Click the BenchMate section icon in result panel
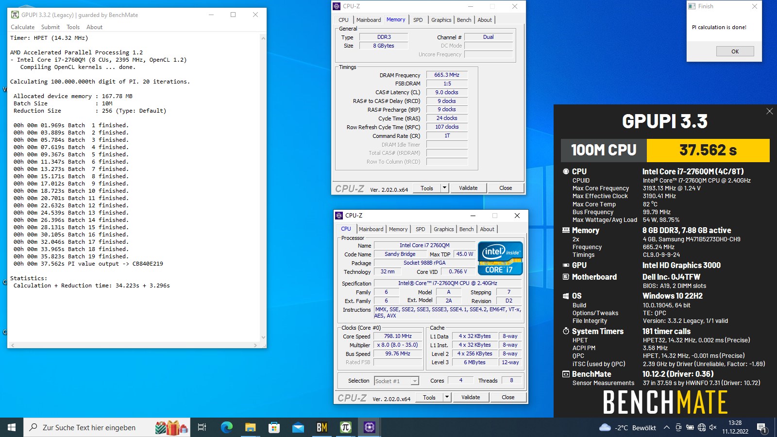The width and height of the screenshot is (777, 437). coord(566,374)
